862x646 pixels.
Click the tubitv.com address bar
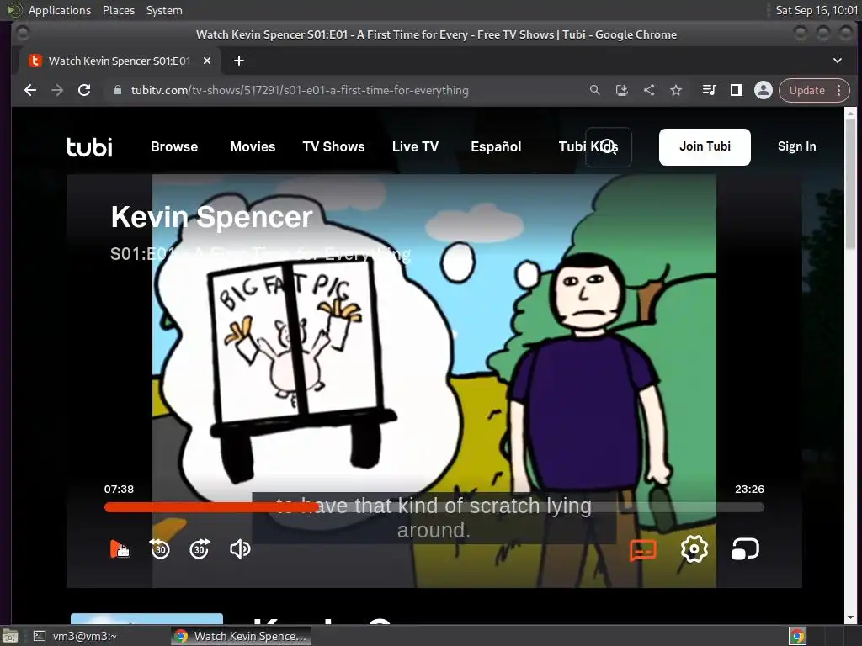click(300, 90)
